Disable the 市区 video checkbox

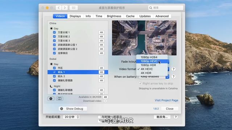[54, 68]
